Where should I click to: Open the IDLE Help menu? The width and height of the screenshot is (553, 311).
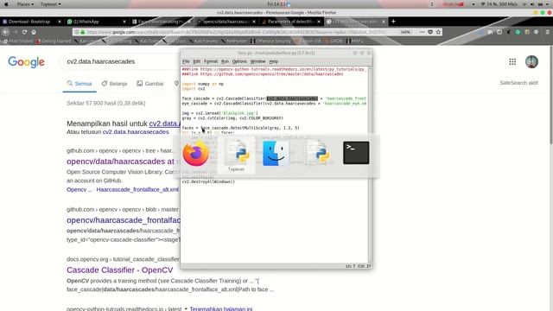(274, 61)
